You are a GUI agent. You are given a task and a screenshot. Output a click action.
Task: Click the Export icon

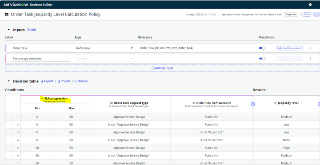(x=42, y=81)
